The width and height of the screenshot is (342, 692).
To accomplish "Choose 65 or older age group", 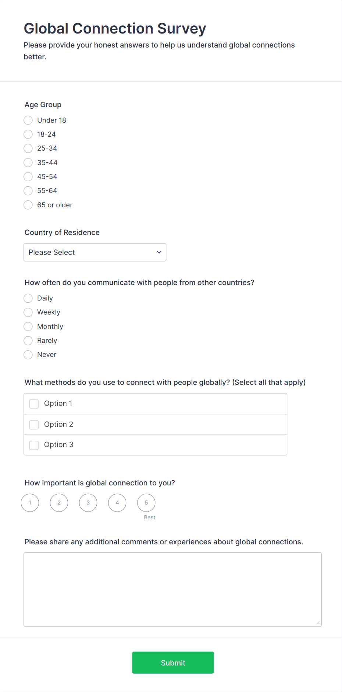I will click(28, 205).
